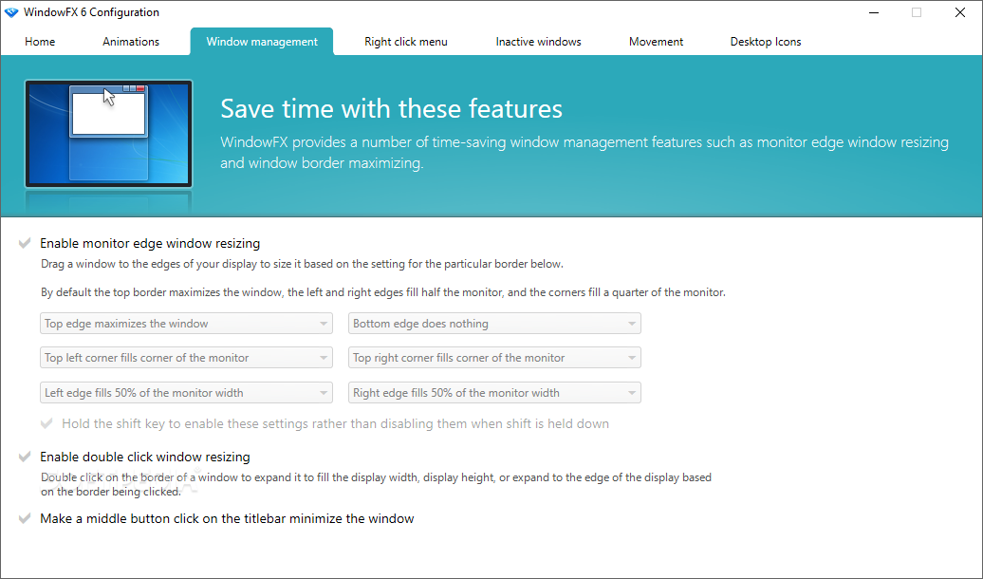983x579 pixels.
Task: Click the WindowFX 6 Configuration title text
Action: pyautogui.click(x=91, y=12)
